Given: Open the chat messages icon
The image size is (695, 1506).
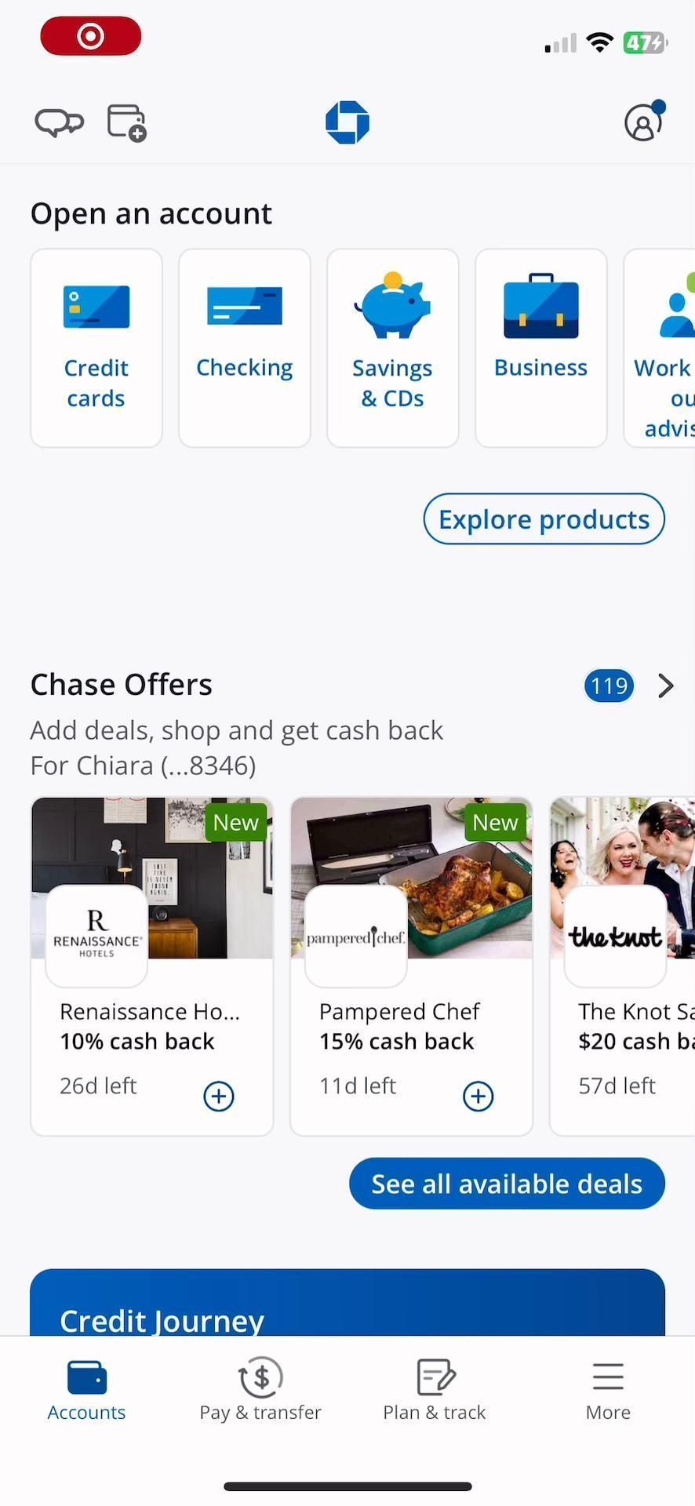Looking at the screenshot, I should click(59, 122).
